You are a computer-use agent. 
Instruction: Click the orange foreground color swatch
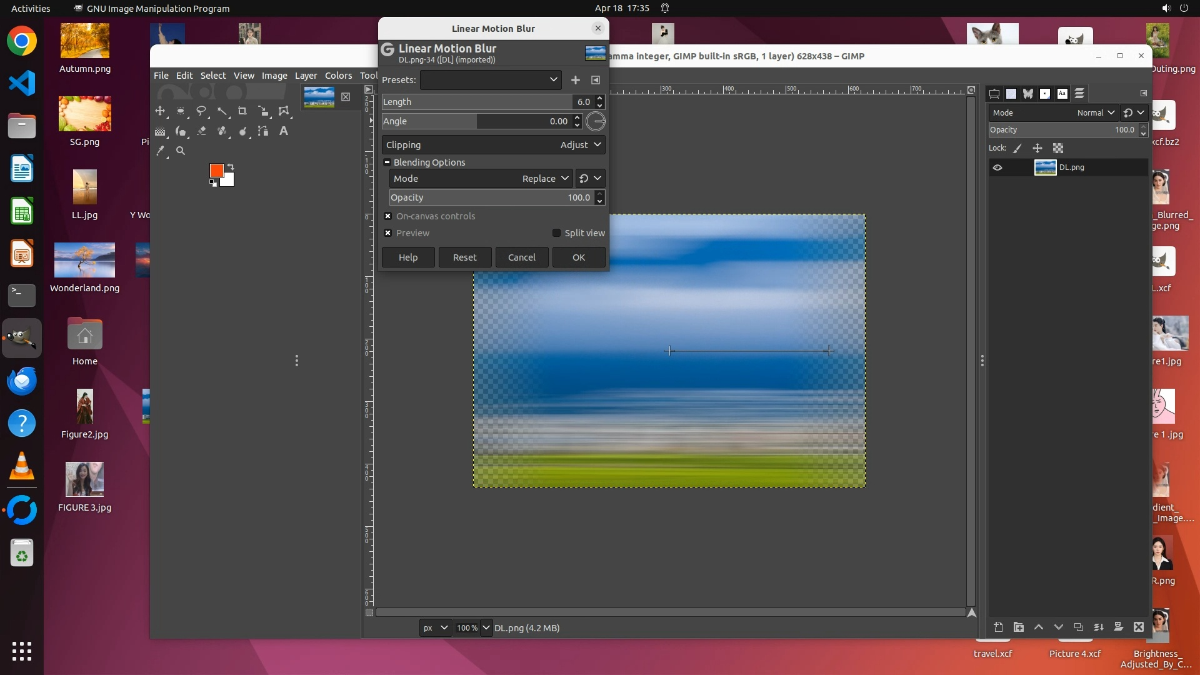coord(216,171)
